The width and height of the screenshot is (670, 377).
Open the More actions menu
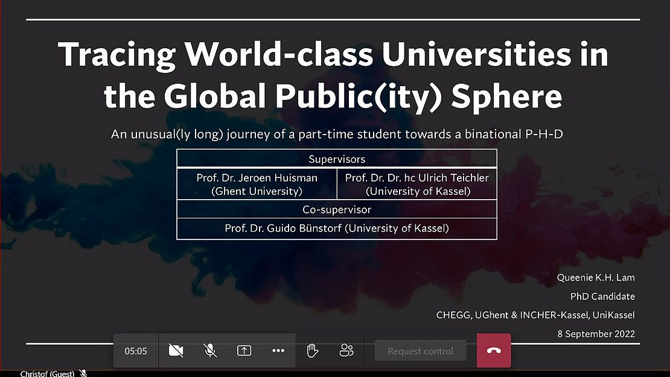(278, 350)
